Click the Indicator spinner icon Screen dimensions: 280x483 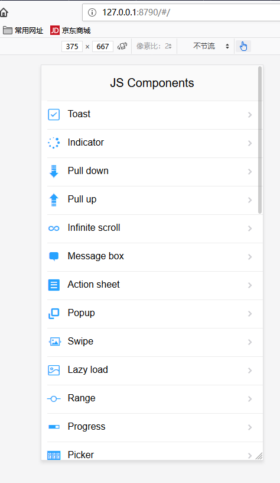[x=54, y=143]
